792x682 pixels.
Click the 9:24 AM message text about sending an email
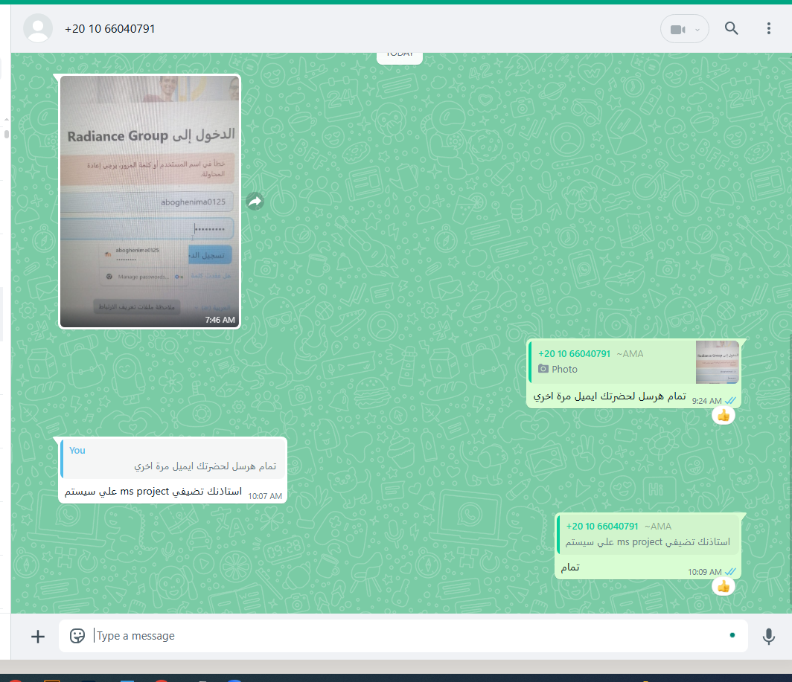pyautogui.click(x=610, y=396)
